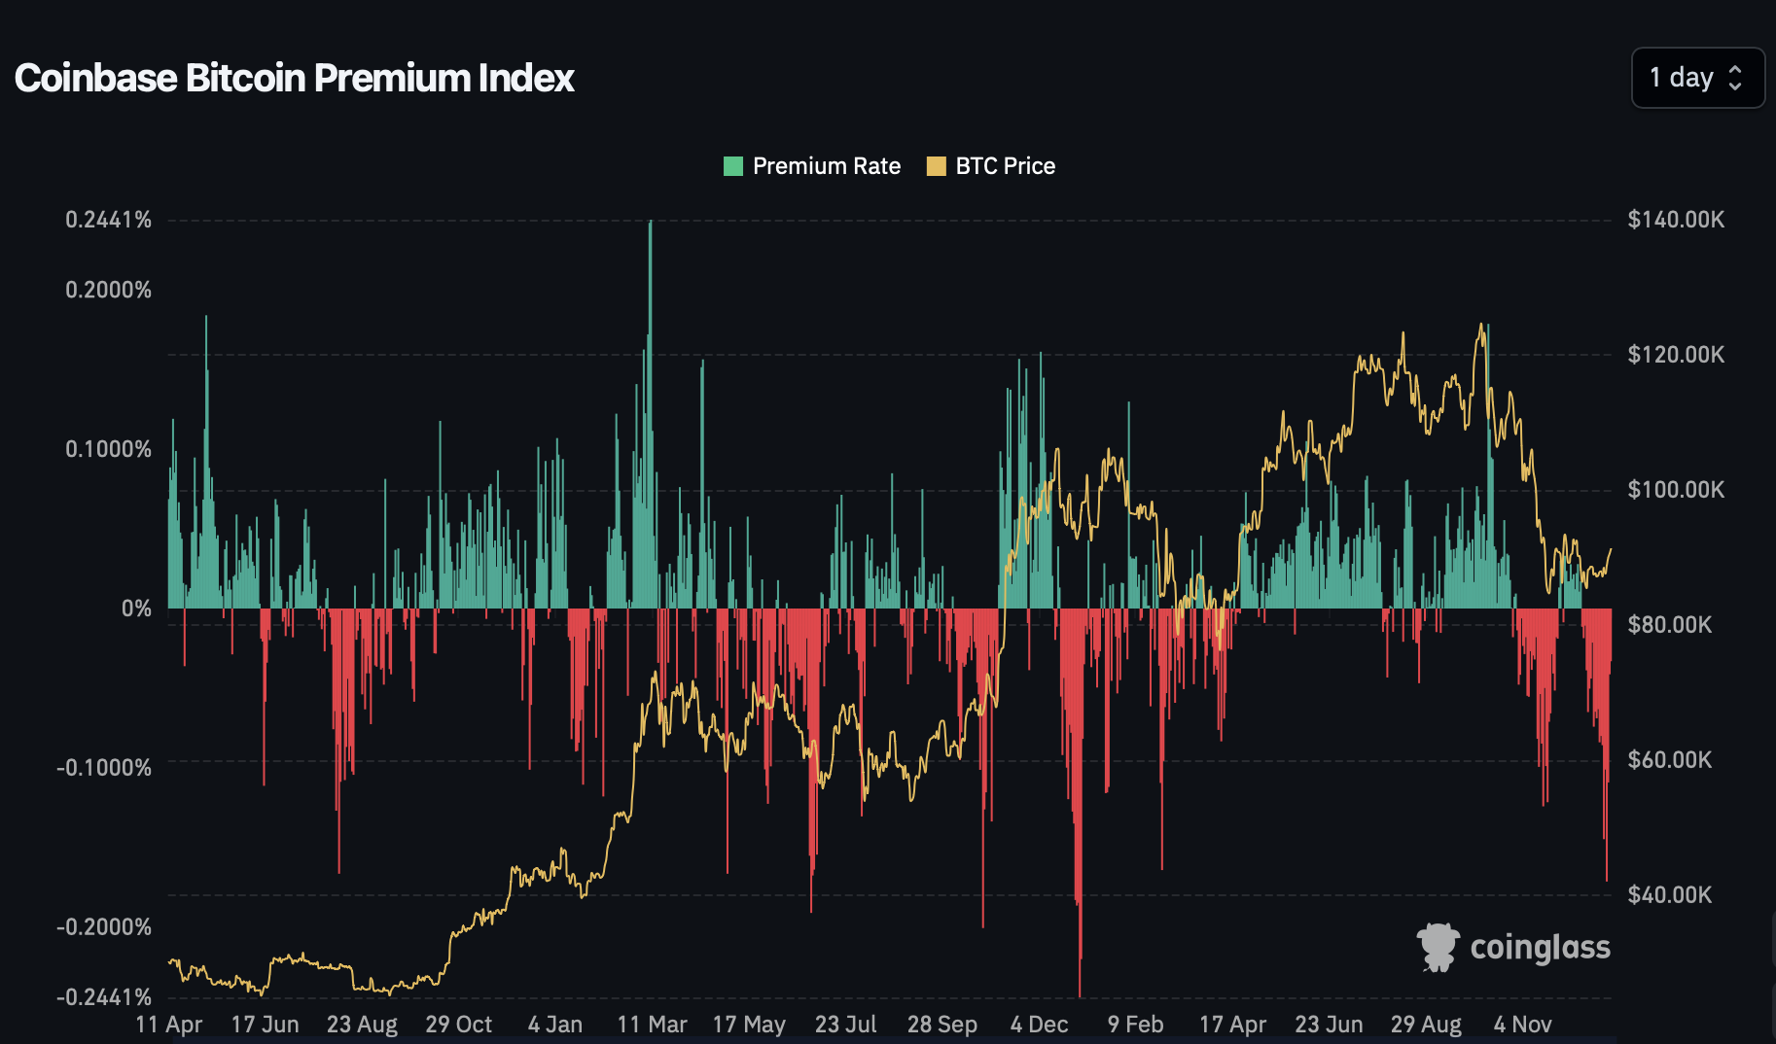Click the green Premium Rate legend swatch

click(x=733, y=166)
